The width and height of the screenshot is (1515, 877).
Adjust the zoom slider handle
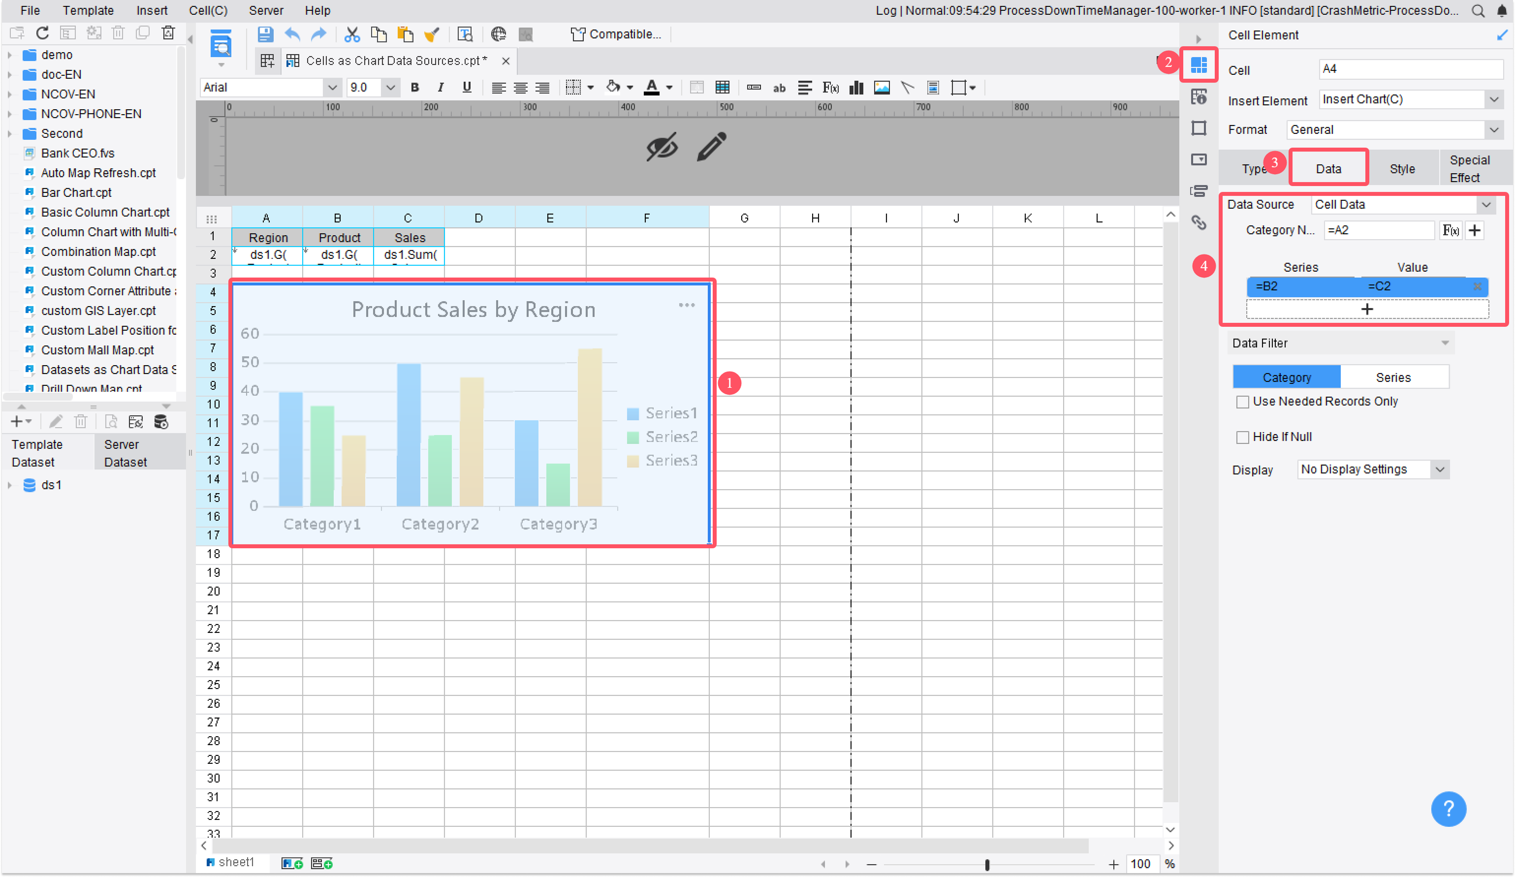[x=986, y=864]
